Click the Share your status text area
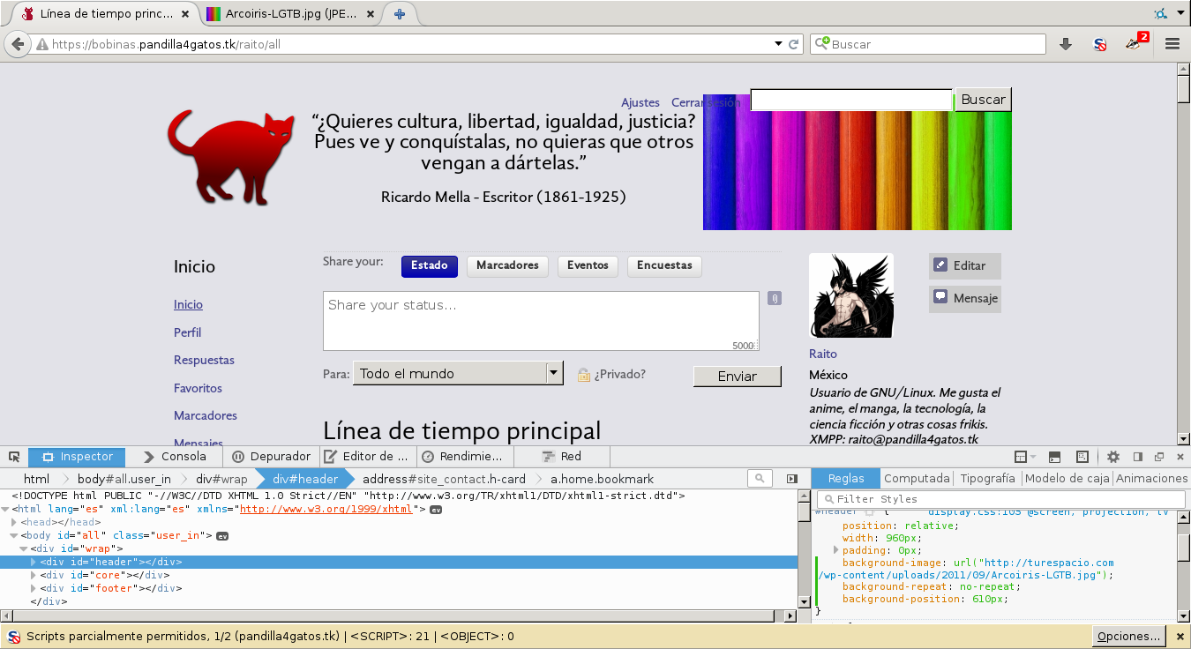 [x=541, y=321]
